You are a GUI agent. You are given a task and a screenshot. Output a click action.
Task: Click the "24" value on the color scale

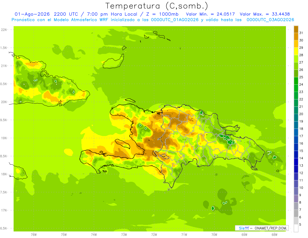[301, 84]
